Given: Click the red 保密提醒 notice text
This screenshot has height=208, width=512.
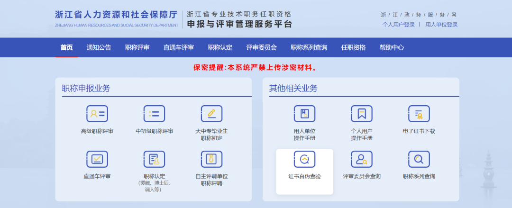Looking at the screenshot, I should pos(256,68).
